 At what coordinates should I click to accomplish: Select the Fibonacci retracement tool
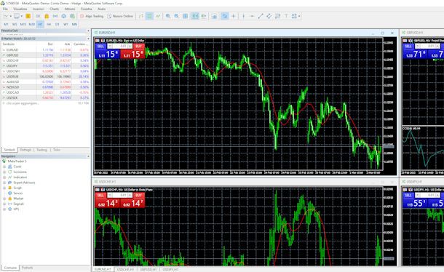pyautogui.click(x=278, y=16)
